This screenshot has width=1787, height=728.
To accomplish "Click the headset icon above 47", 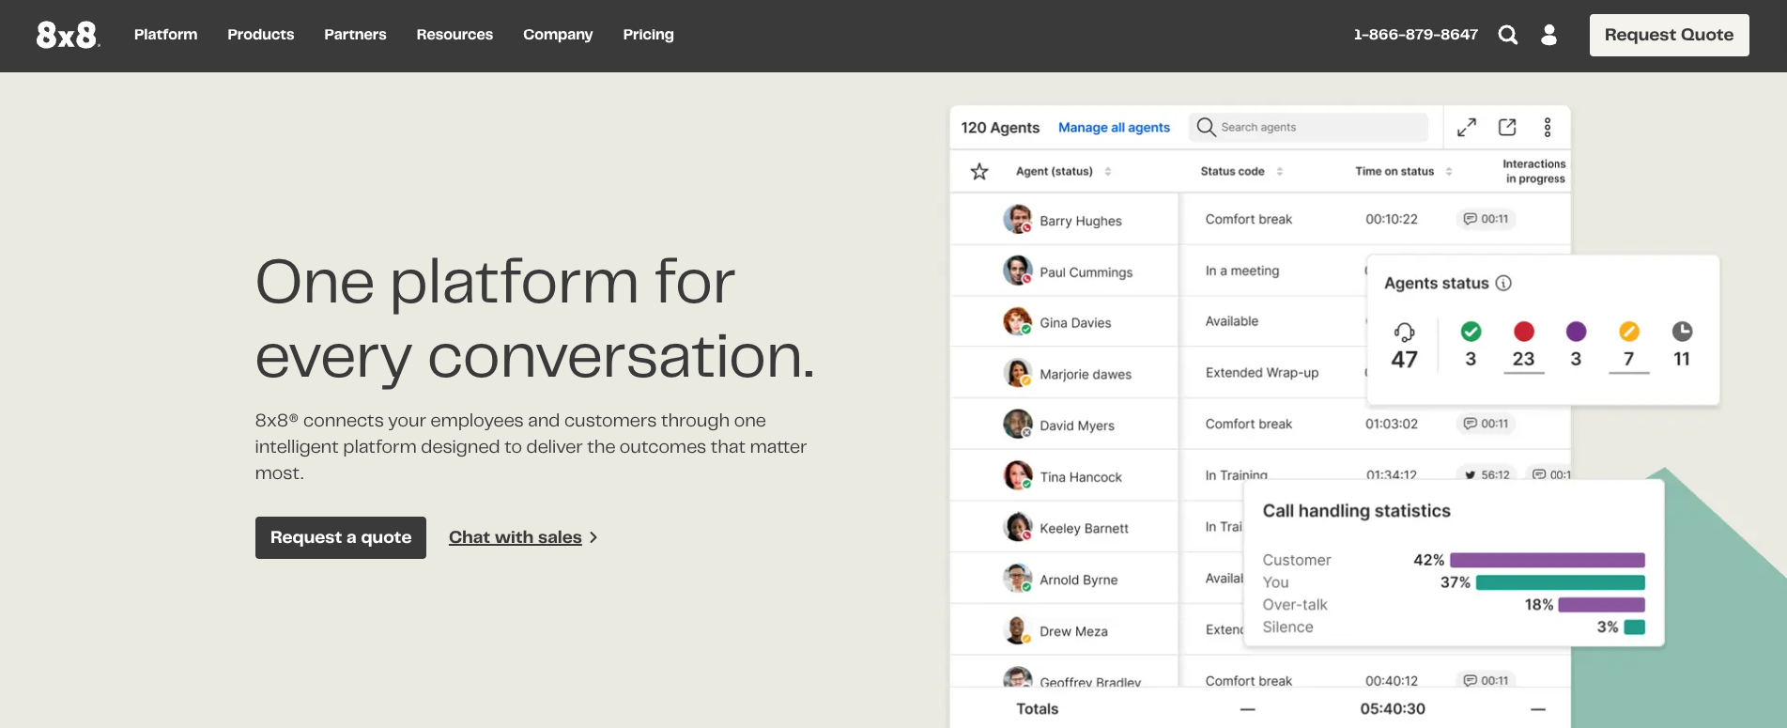I will coord(1404,332).
